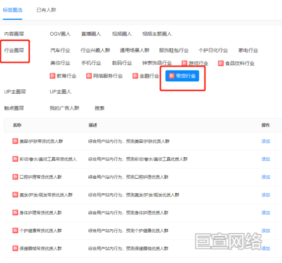Add 口腔护理带货优质人群
Image resolution: width=282 pixels, height=263 pixels.
(x=266, y=177)
